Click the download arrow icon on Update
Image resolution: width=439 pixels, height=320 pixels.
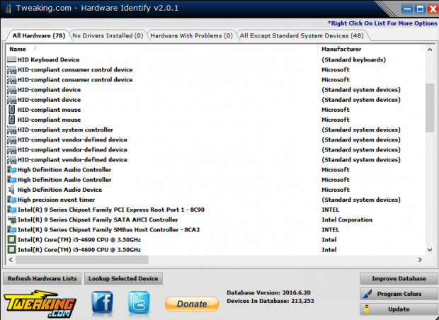tap(367, 309)
